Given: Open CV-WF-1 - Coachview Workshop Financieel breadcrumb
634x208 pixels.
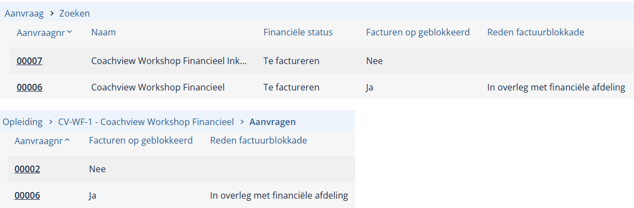Looking at the screenshot, I should coord(146,122).
